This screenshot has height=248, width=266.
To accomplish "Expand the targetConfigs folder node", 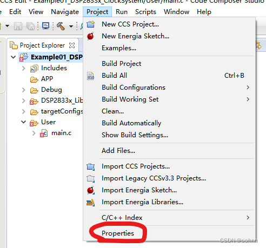I will (x=24, y=111).
